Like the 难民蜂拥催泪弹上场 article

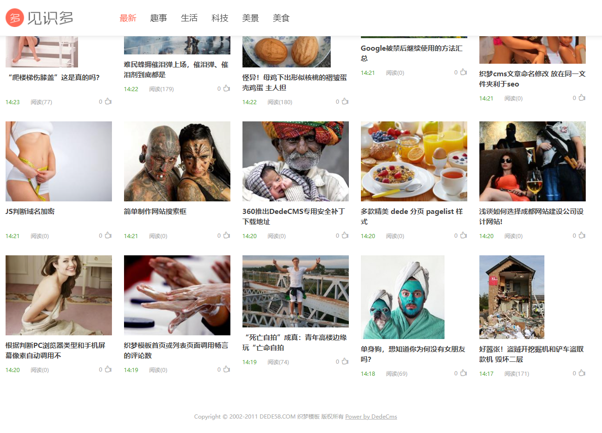tap(227, 88)
